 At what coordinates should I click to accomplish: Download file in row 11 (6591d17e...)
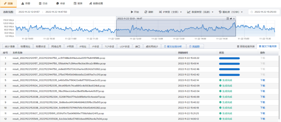click(x=263, y=113)
